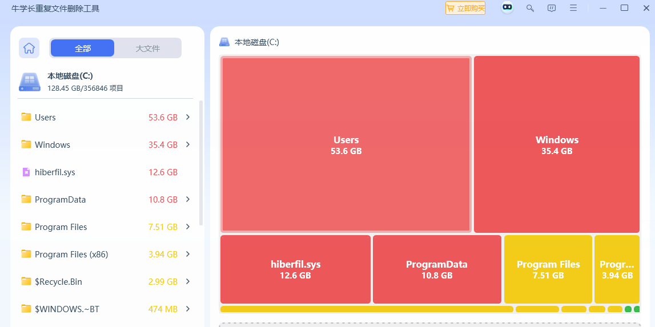Expand the Windows folder arrow

[x=188, y=144]
